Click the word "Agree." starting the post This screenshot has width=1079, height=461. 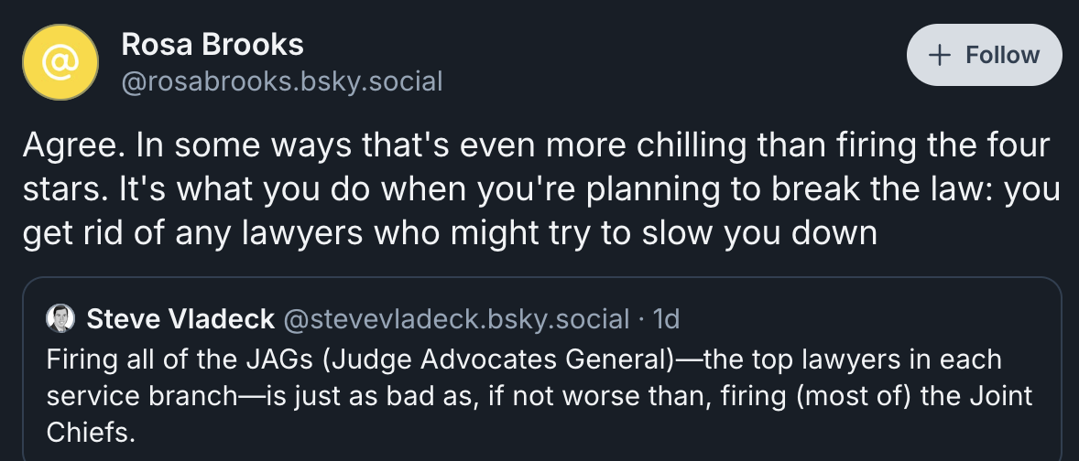pos(67,146)
